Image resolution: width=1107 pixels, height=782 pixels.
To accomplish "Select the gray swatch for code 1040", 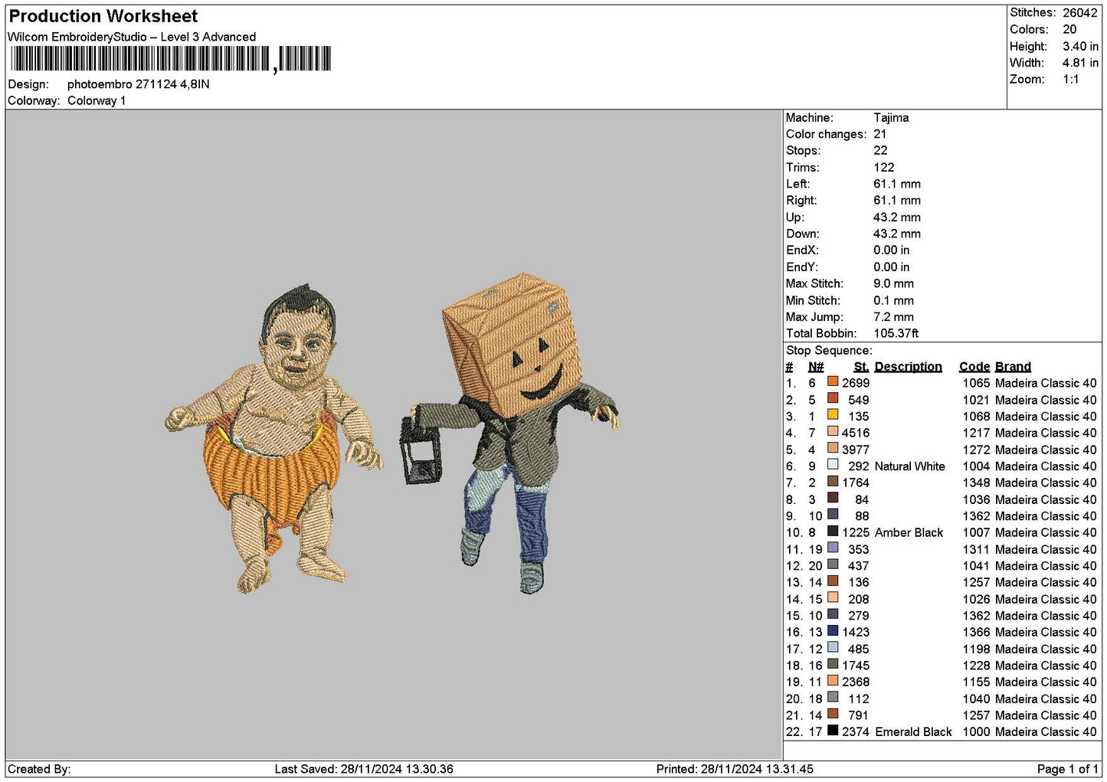I will tap(833, 697).
